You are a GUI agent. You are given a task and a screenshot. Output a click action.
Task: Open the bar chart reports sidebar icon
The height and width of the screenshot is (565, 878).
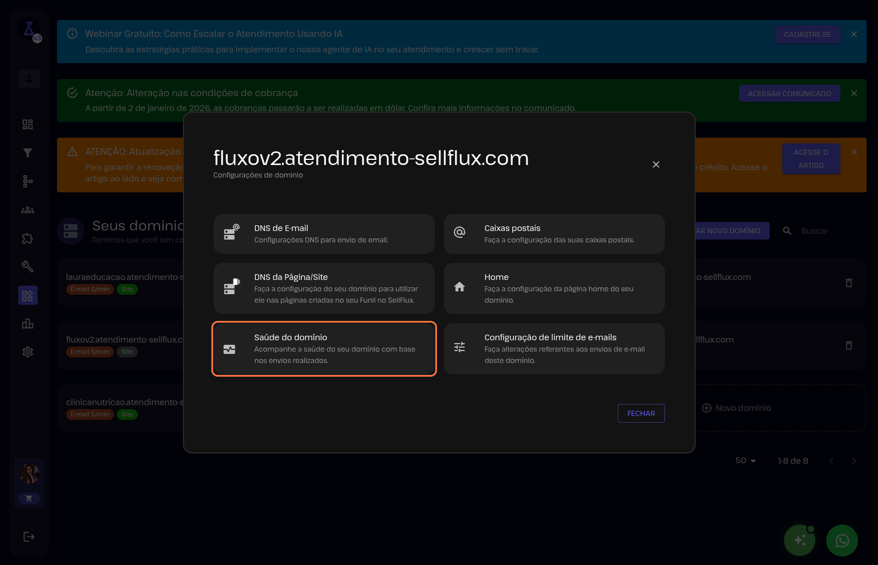tap(27, 324)
